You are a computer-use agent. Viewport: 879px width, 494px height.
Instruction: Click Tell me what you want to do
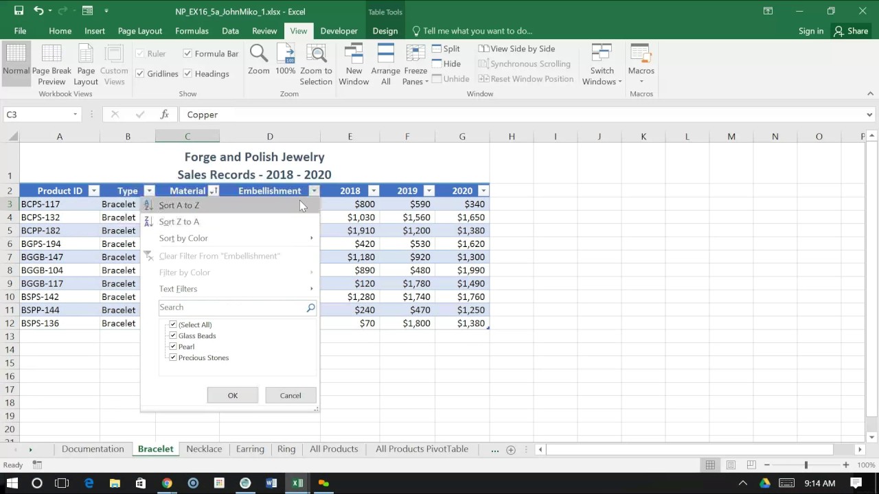472,31
